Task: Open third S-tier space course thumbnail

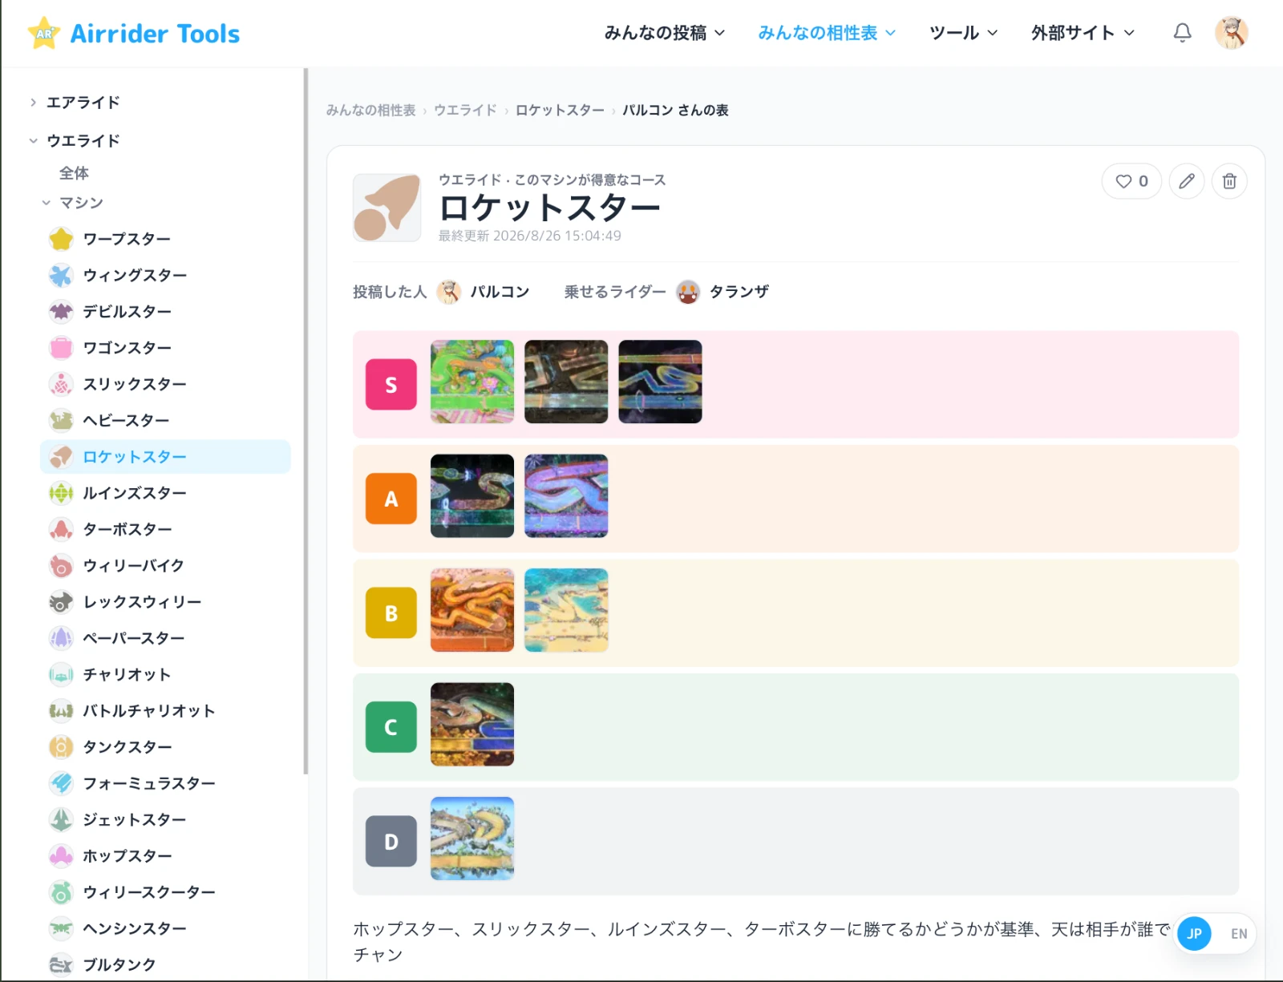Action: [660, 382]
